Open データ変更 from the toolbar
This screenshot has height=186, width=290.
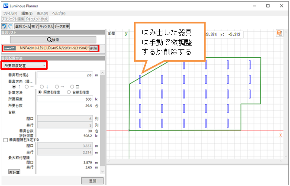(62, 26)
